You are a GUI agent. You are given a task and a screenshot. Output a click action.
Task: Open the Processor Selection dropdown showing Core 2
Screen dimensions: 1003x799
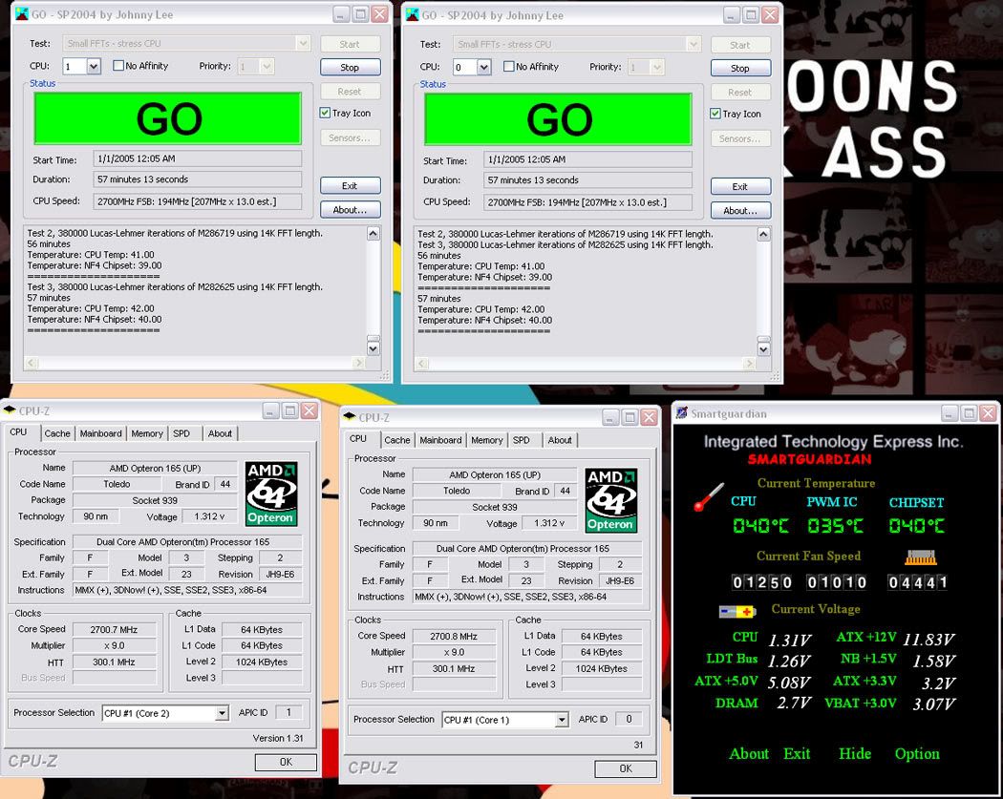click(x=222, y=713)
